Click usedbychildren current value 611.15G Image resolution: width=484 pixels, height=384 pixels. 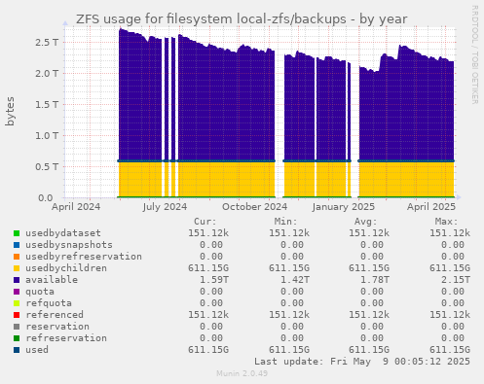208,268
